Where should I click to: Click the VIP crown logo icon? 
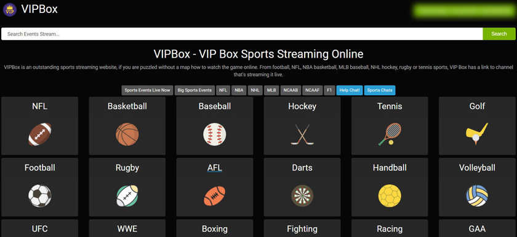click(x=10, y=10)
